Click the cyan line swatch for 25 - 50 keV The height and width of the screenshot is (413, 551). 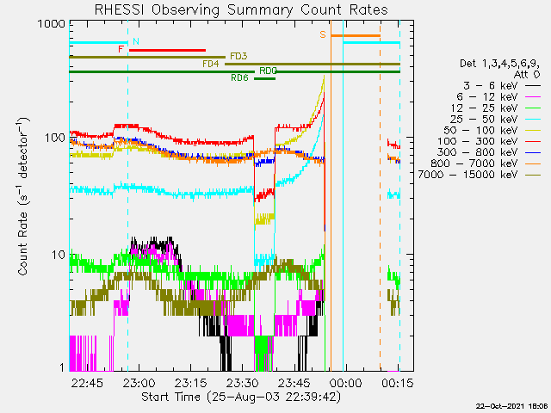coord(533,119)
